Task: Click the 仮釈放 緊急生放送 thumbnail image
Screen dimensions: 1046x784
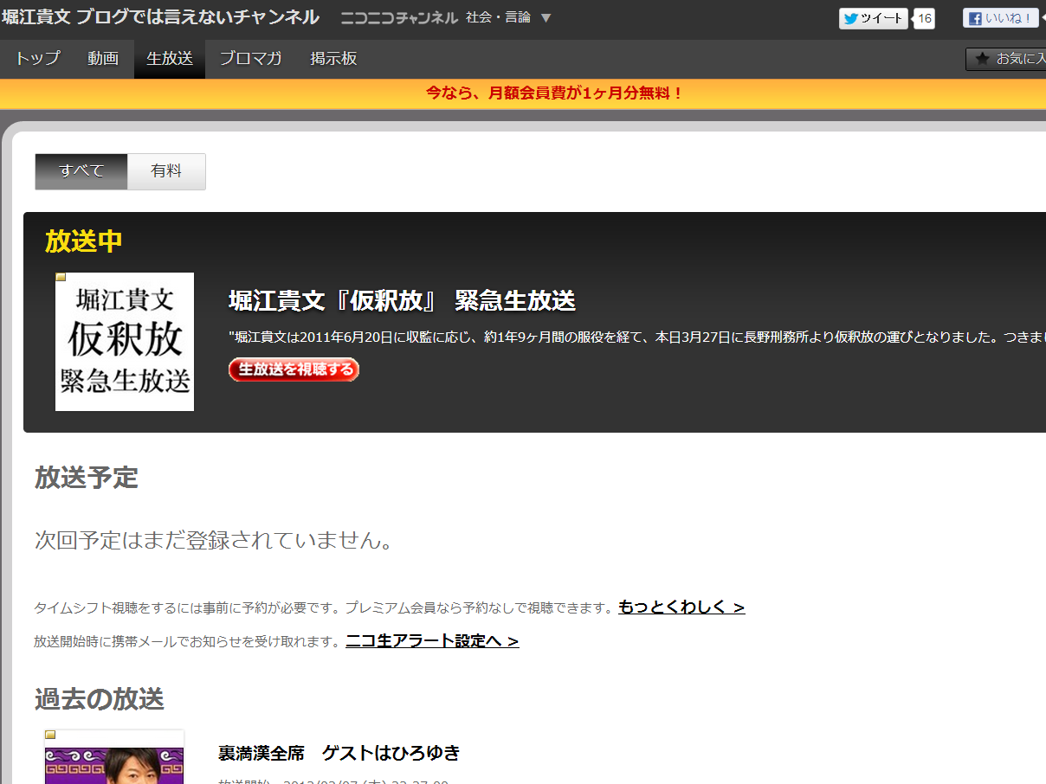Action: [x=125, y=342]
